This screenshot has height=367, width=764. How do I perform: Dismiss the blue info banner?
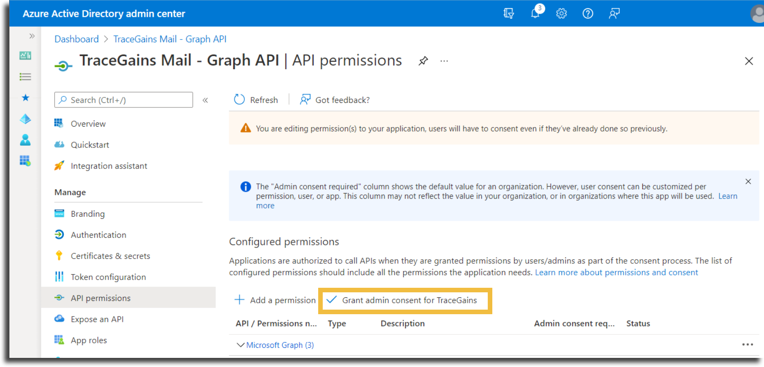748,182
